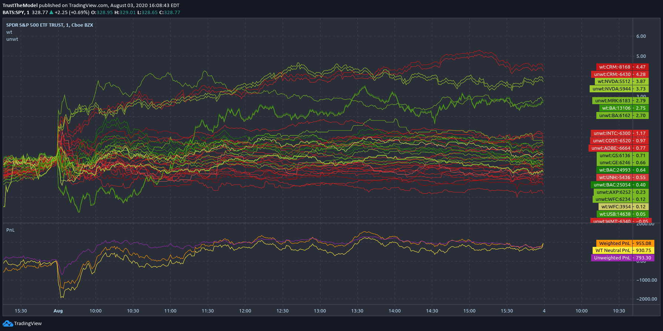Click the unwt:WFC:6234 price label
This screenshot has height=331, width=663.
click(x=620, y=199)
